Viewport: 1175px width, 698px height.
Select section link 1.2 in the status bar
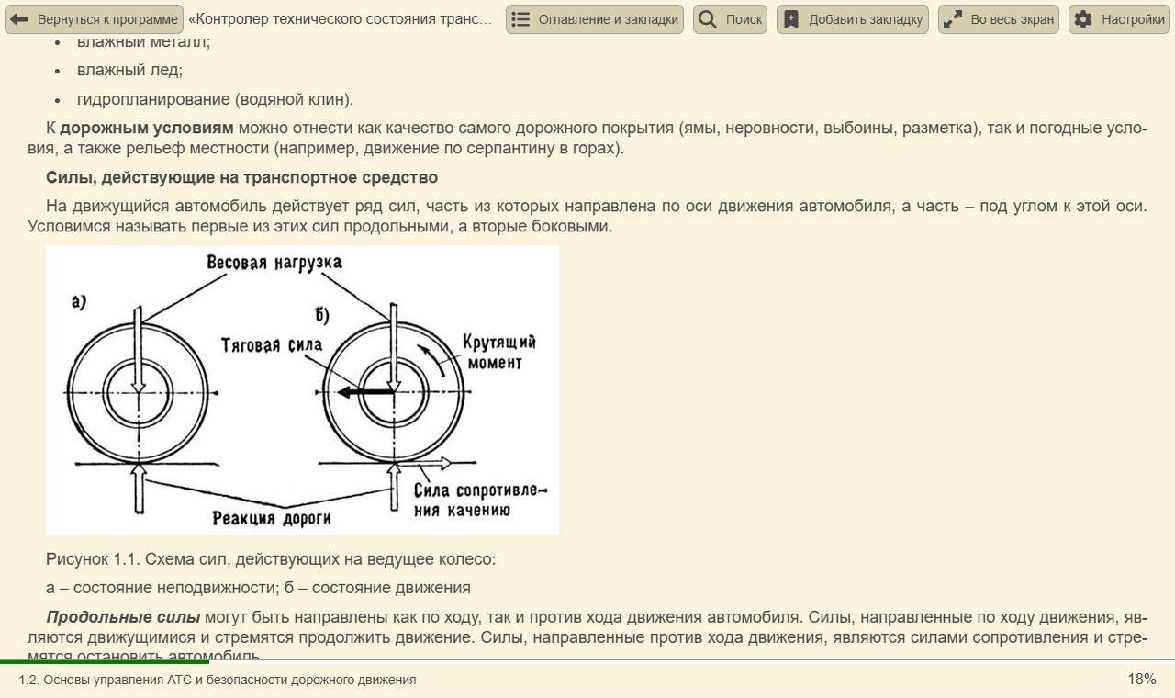tap(216, 681)
